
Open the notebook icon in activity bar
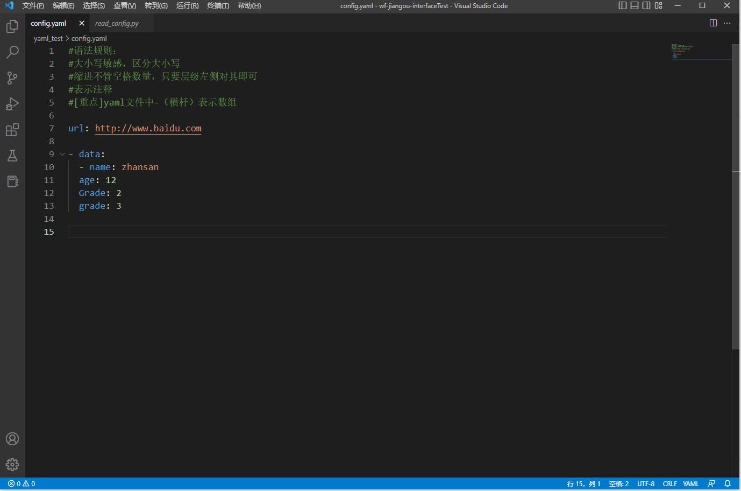[x=12, y=181]
